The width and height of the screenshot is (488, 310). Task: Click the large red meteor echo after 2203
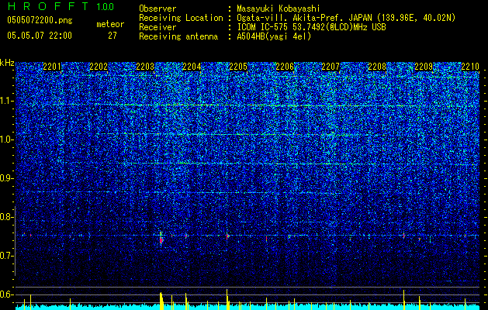click(161, 239)
